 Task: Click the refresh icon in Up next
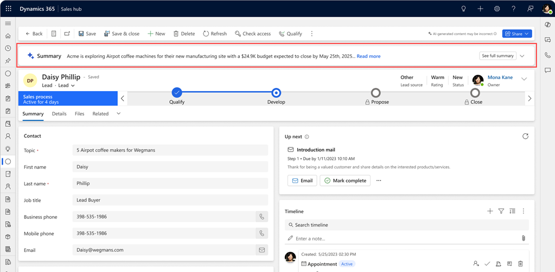pos(525,137)
